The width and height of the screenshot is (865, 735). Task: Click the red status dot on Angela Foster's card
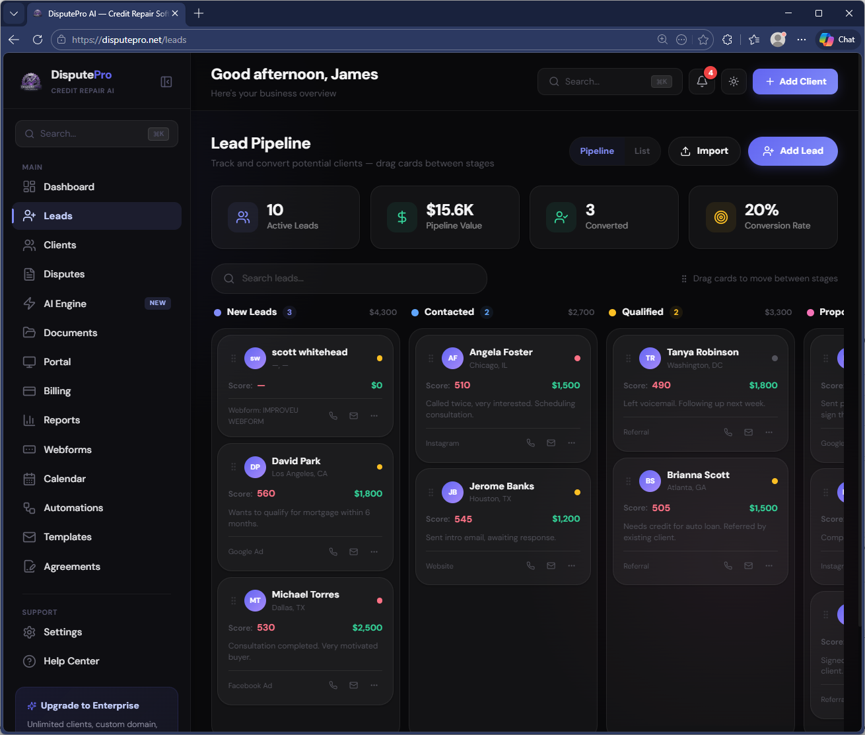(577, 359)
